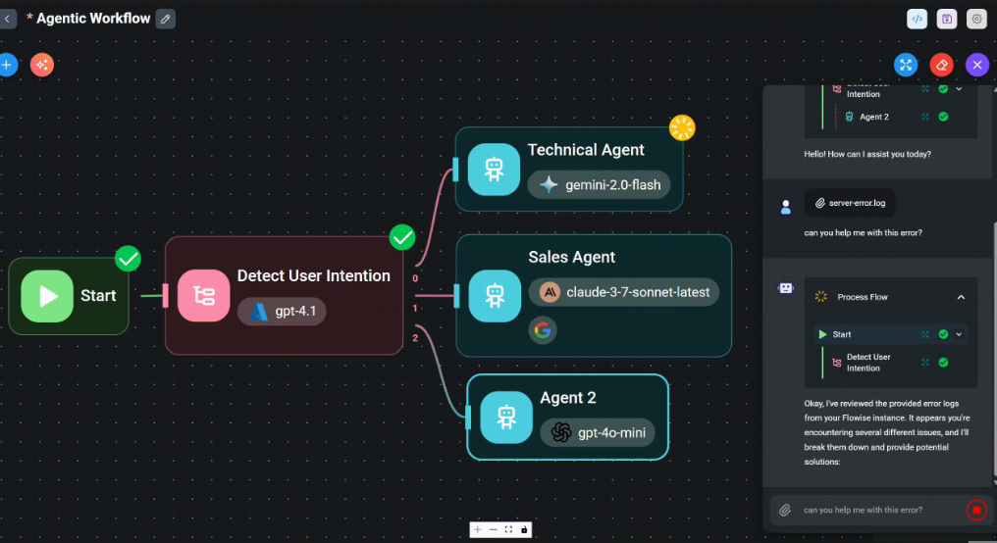Save the workflow with the save icon
Viewport: 997px width, 543px height.
click(947, 19)
